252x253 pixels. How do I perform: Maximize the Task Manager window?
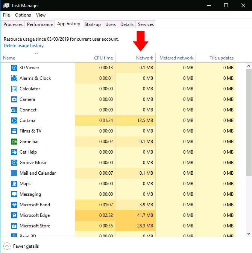226,6
